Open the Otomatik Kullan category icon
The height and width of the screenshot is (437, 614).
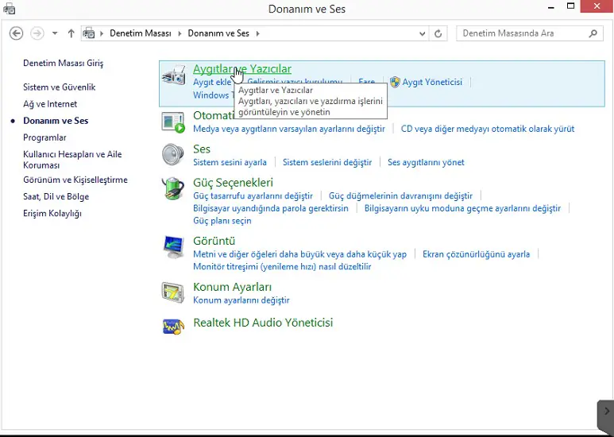pos(173,122)
